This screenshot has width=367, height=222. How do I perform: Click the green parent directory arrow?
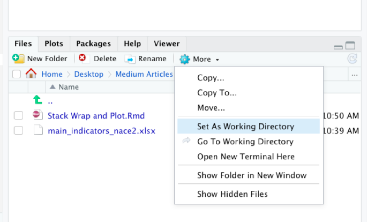[x=37, y=100]
